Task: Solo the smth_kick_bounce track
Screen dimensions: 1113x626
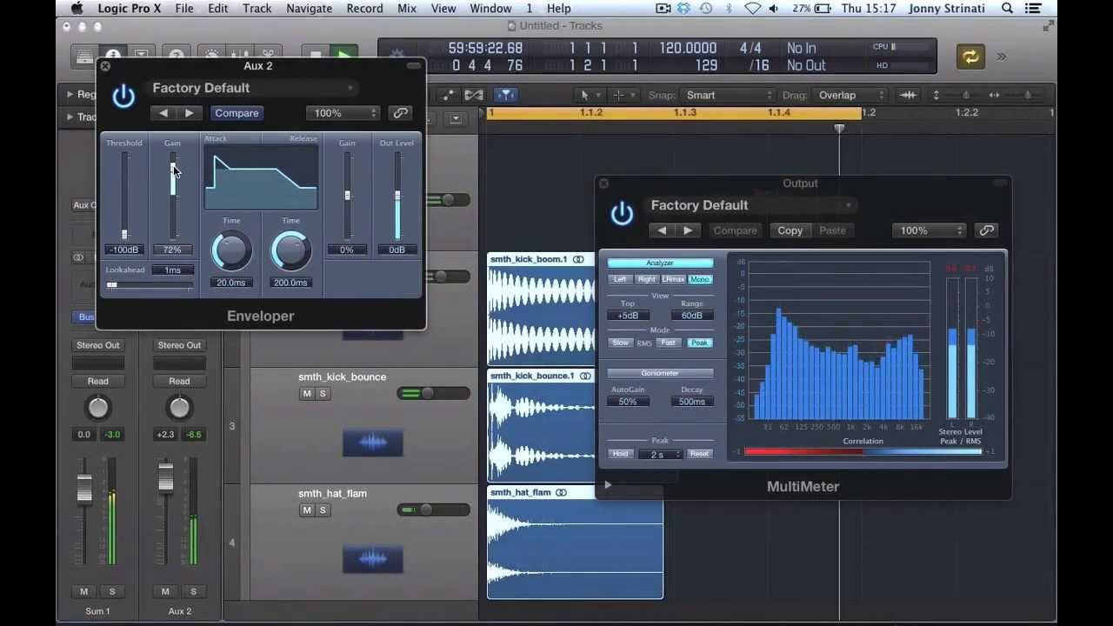Action: pos(323,394)
